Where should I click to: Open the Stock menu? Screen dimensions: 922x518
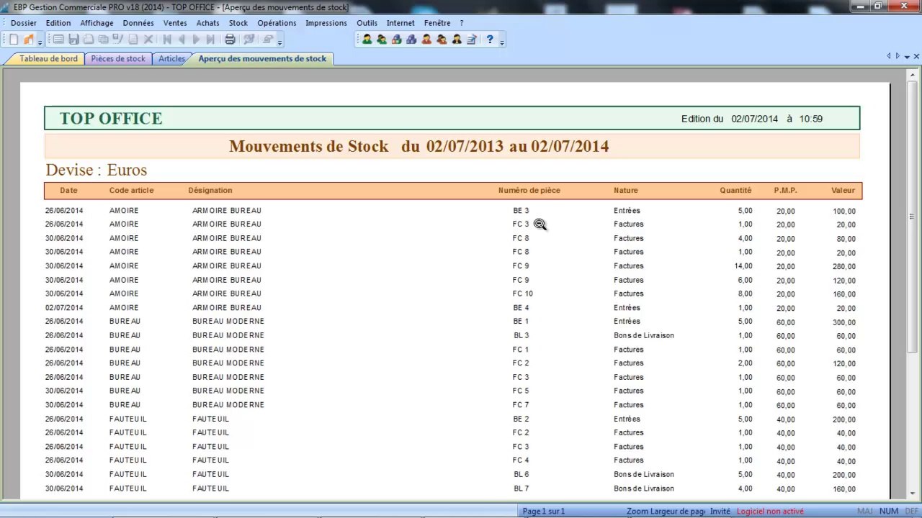click(x=238, y=23)
